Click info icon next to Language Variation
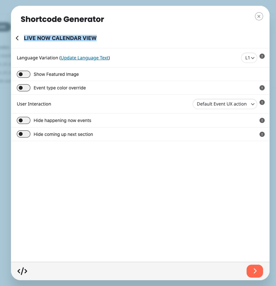This screenshot has width=276, height=286. pyautogui.click(x=262, y=56)
